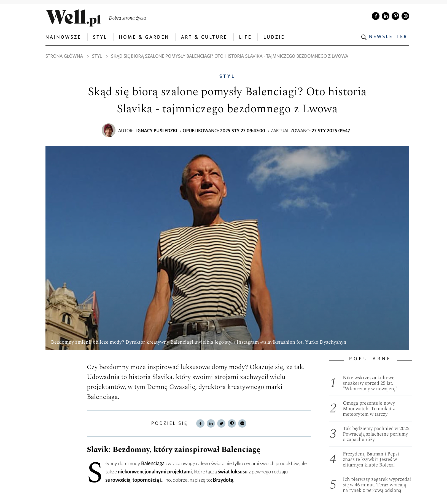
Task: Share the article on Twitter
Action: 221,423
